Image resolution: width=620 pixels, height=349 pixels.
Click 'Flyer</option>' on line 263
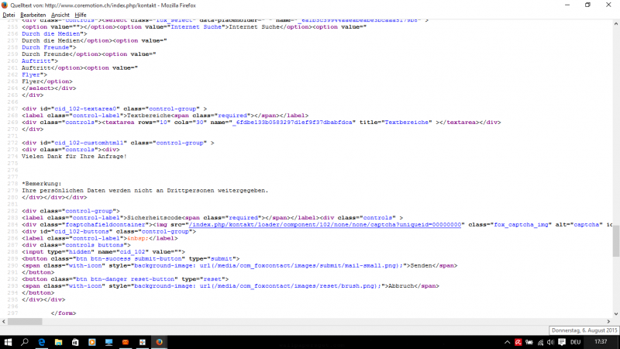click(x=47, y=81)
